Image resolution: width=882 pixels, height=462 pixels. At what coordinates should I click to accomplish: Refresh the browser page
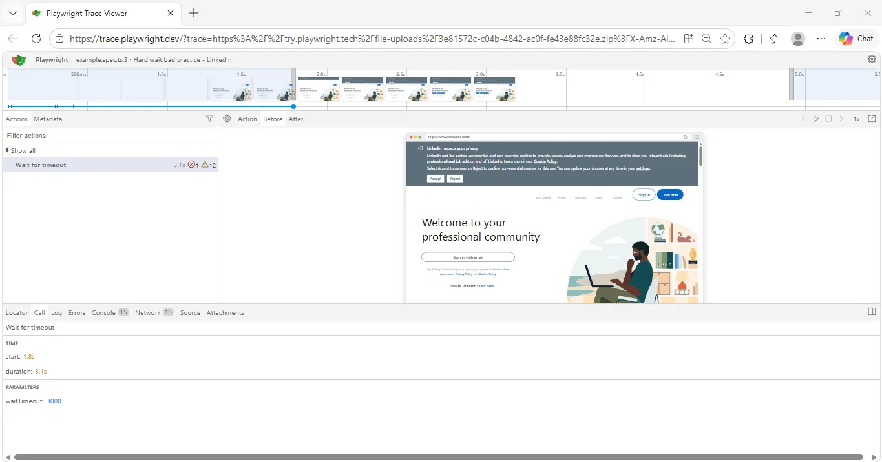coord(36,39)
